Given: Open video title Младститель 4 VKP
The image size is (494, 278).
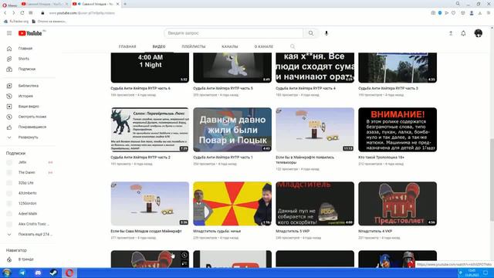Looking at the screenshot, I should click(375, 232).
